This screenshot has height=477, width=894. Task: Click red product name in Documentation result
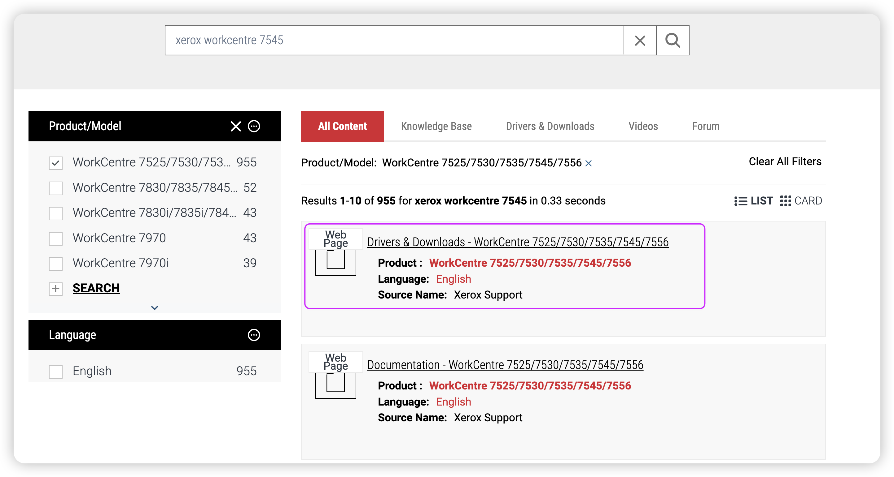[530, 386]
